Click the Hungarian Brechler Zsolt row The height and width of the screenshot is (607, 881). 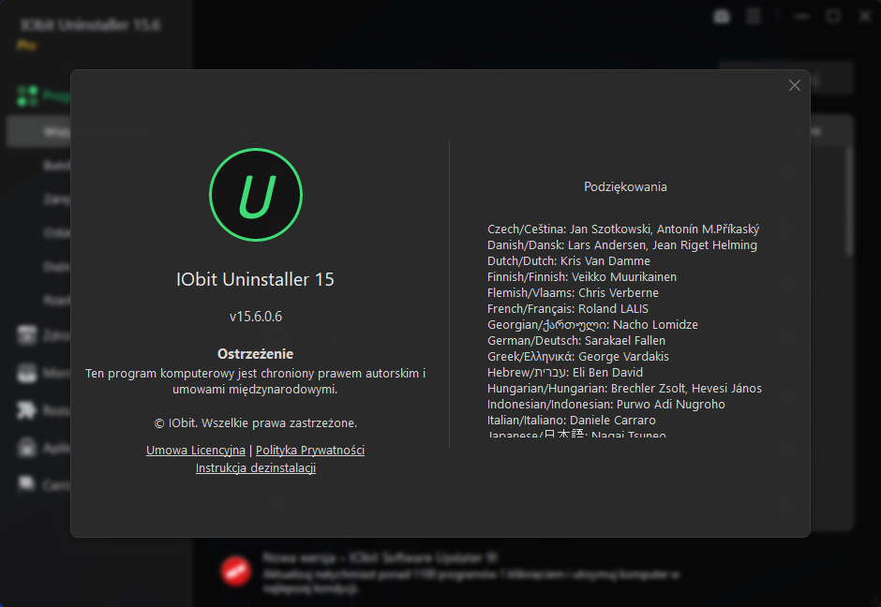coord(624,389)
